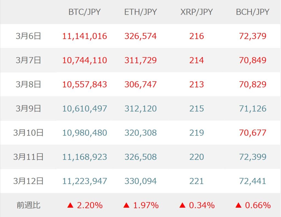Click the XRP/JPY column header
The height and width of the screenshot is (217, 281).
point(196,12)
